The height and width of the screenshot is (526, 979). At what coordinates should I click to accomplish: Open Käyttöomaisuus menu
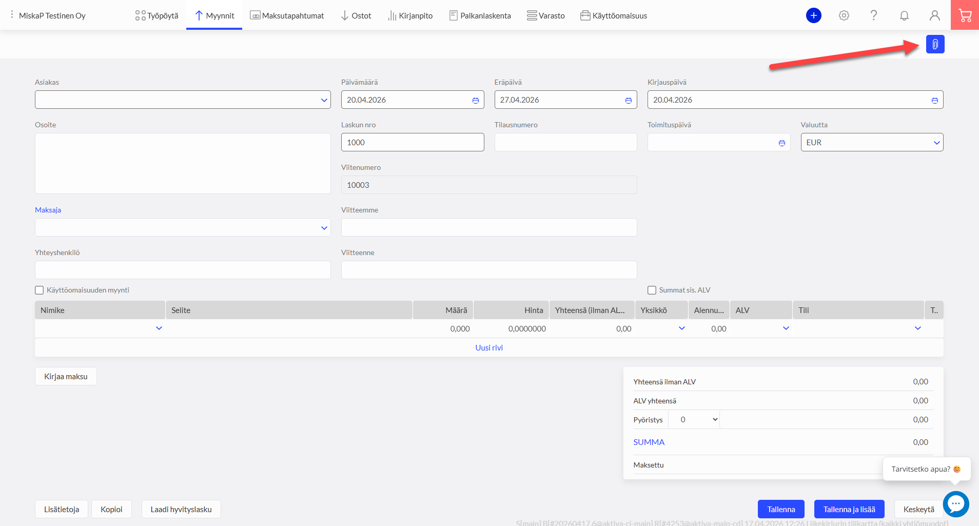(614, 15)
